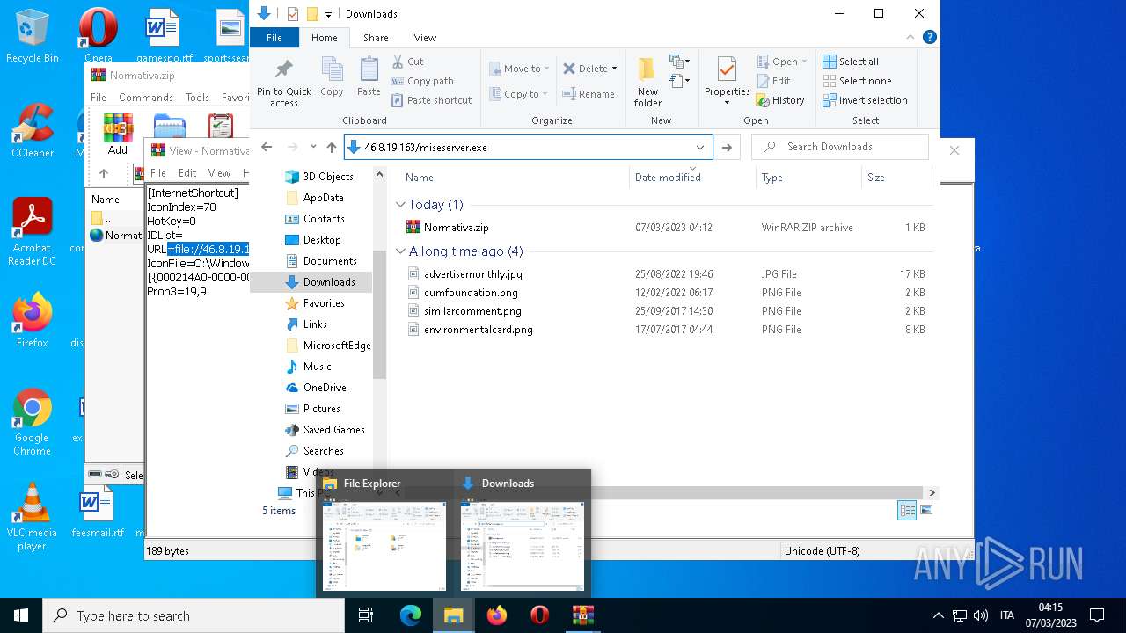Select the File Explorer taskbar thumbnail

(x=384, y=535)
